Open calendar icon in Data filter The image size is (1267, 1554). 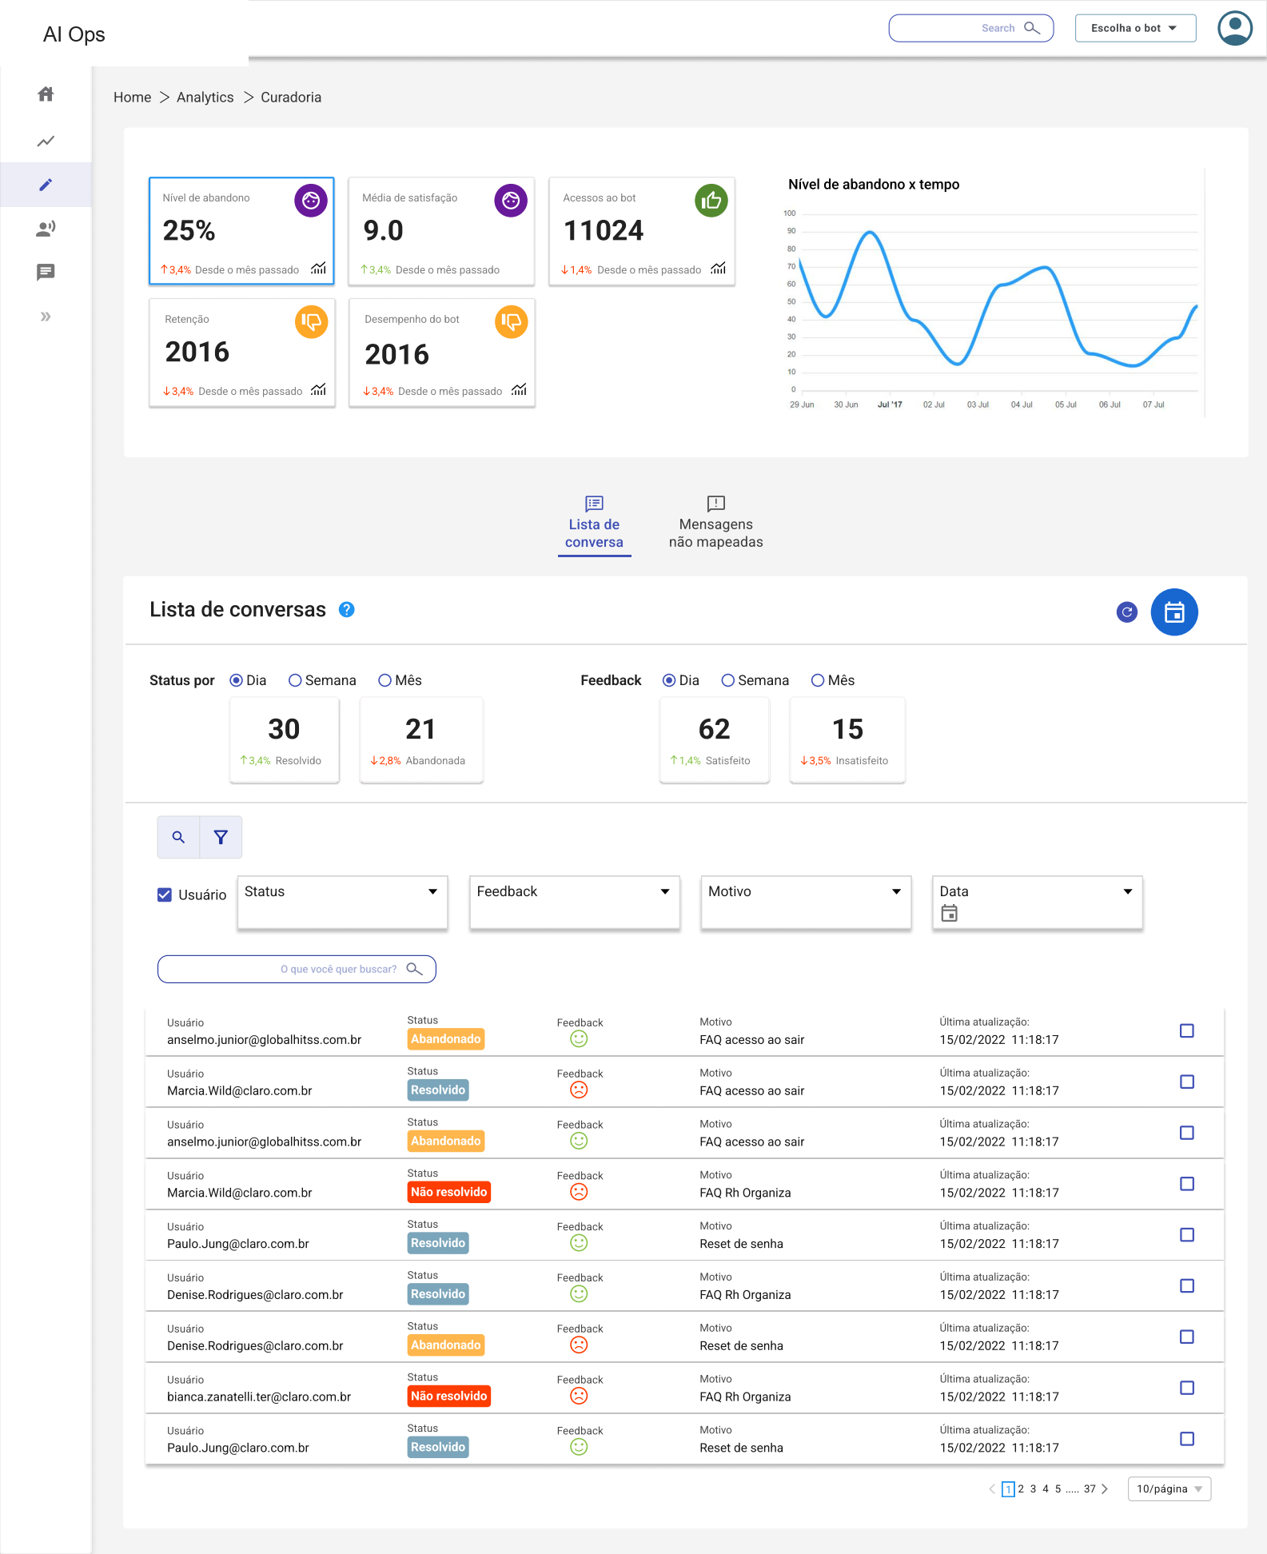point(949,913)
